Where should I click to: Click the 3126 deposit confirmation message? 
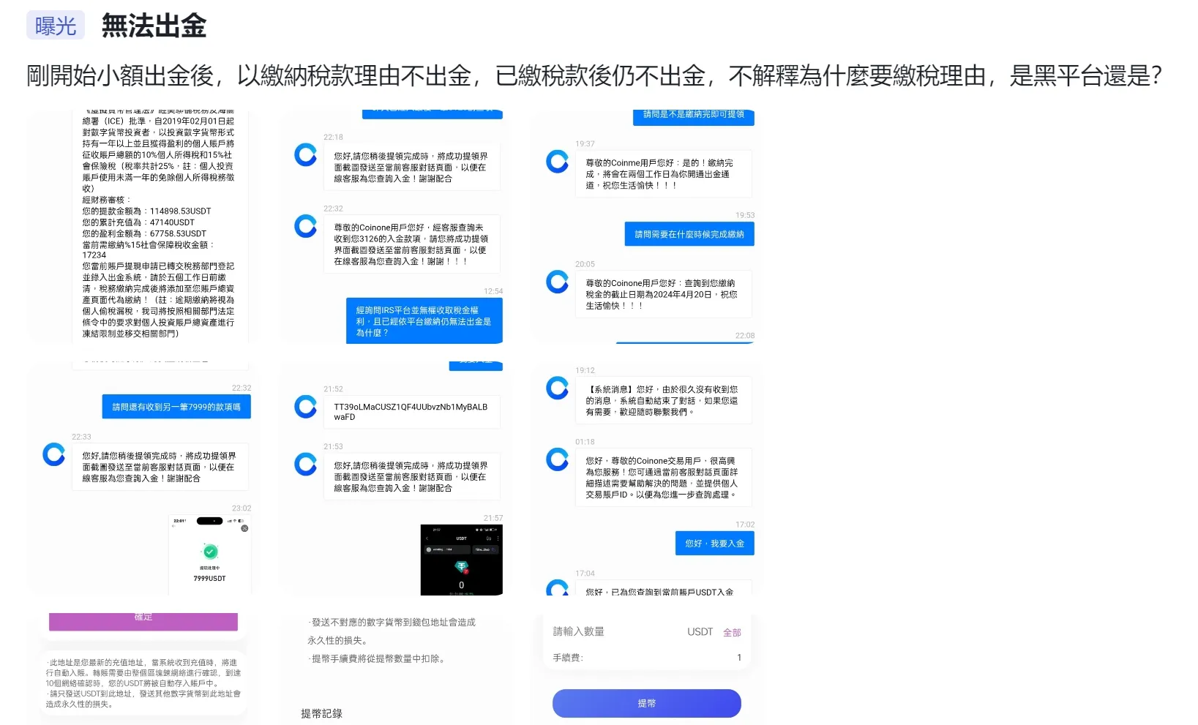[412, 244]
